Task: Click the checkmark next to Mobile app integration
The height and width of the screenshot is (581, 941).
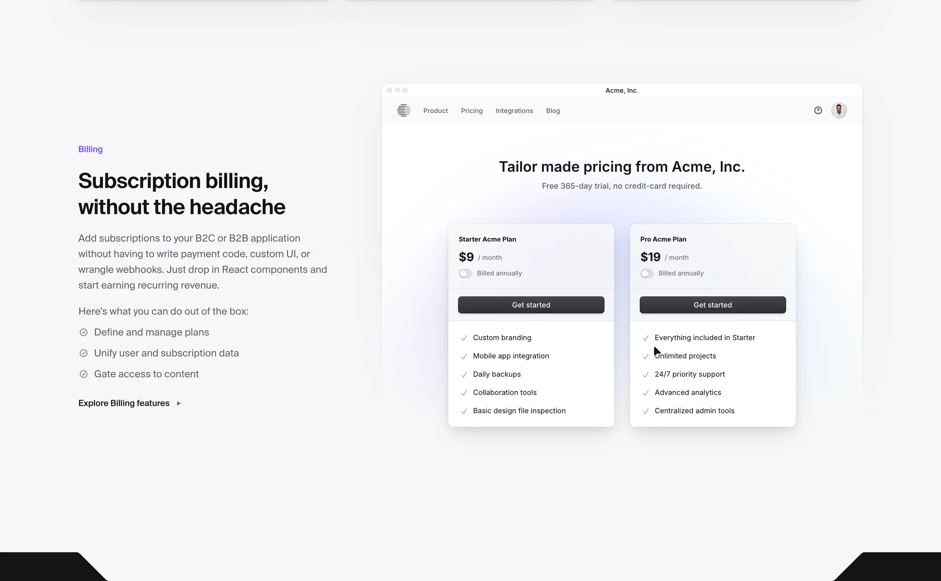Action: click(x=464, y=356)
